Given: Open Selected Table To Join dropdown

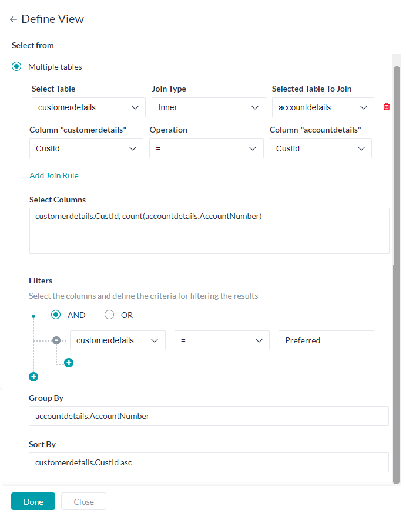Looking at the screenshot, I should click(323, 107).
